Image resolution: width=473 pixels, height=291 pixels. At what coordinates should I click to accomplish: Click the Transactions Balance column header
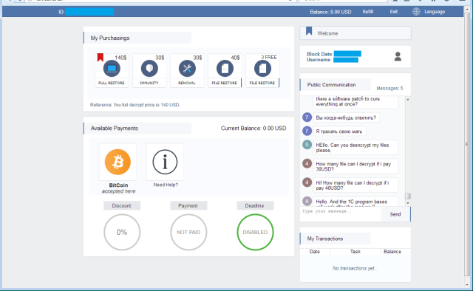point(392,252)
